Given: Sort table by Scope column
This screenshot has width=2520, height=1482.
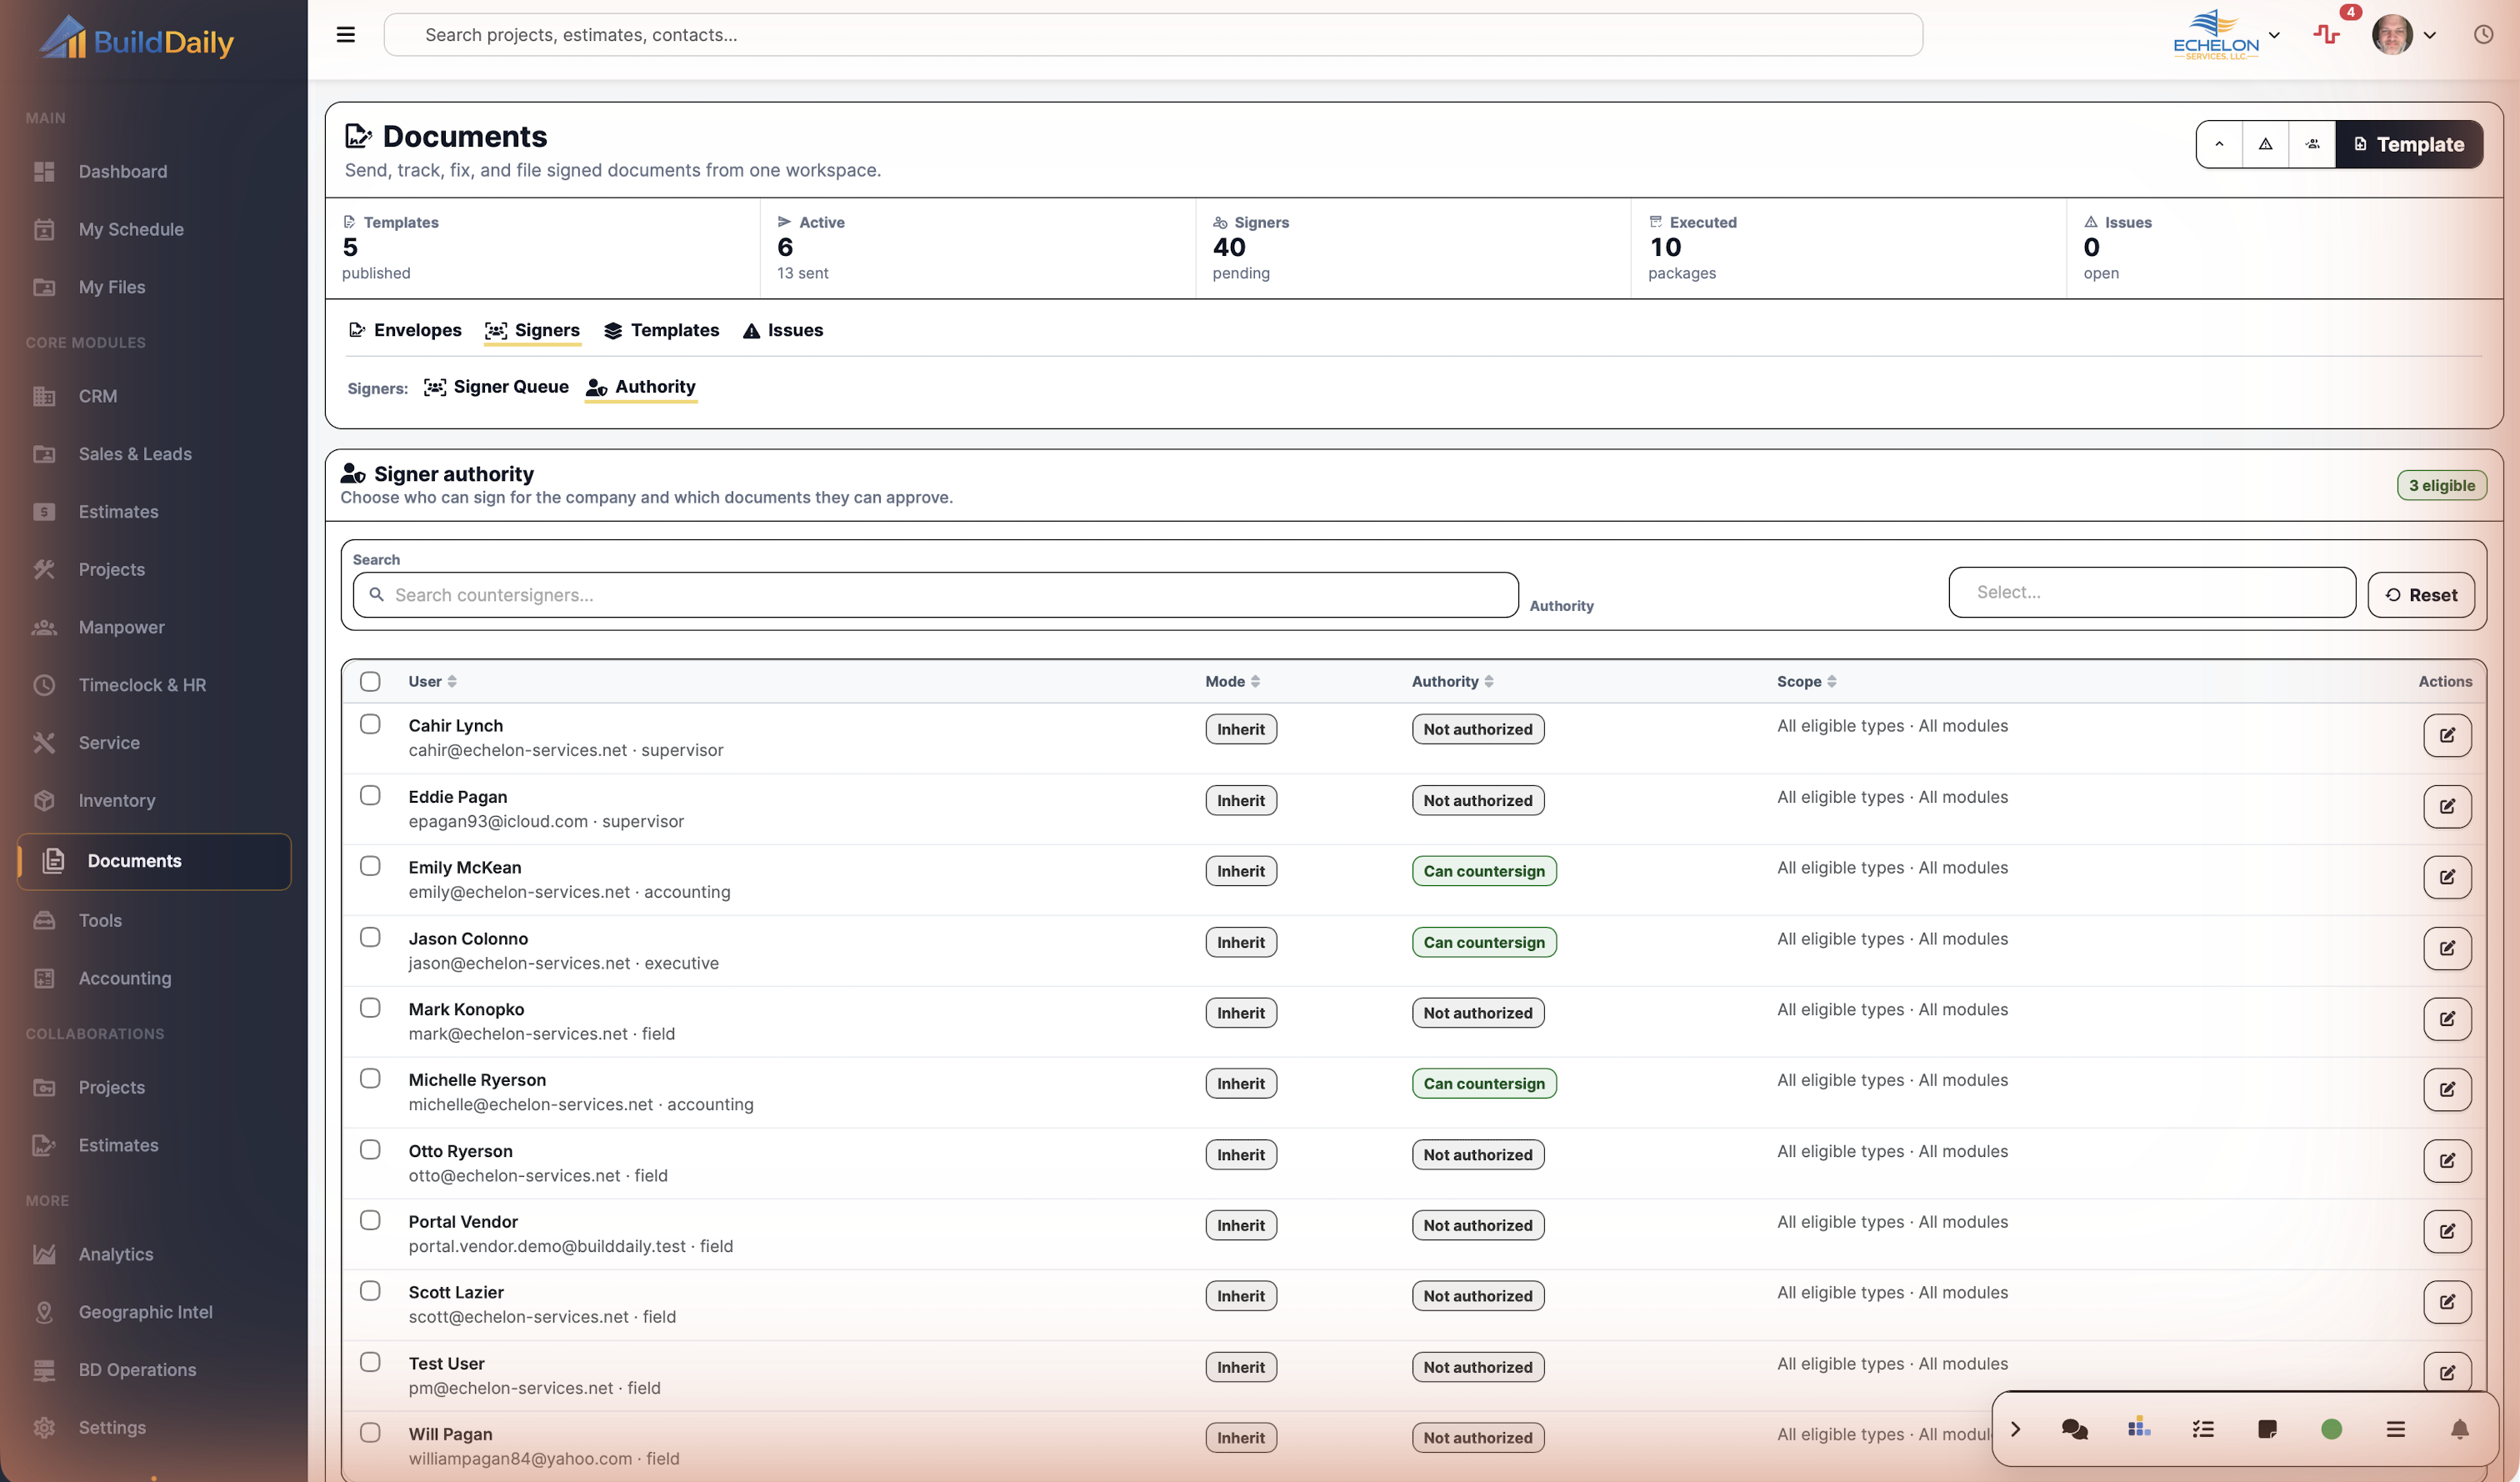Looking at the screenshot, I should (x=1806, y=681).
